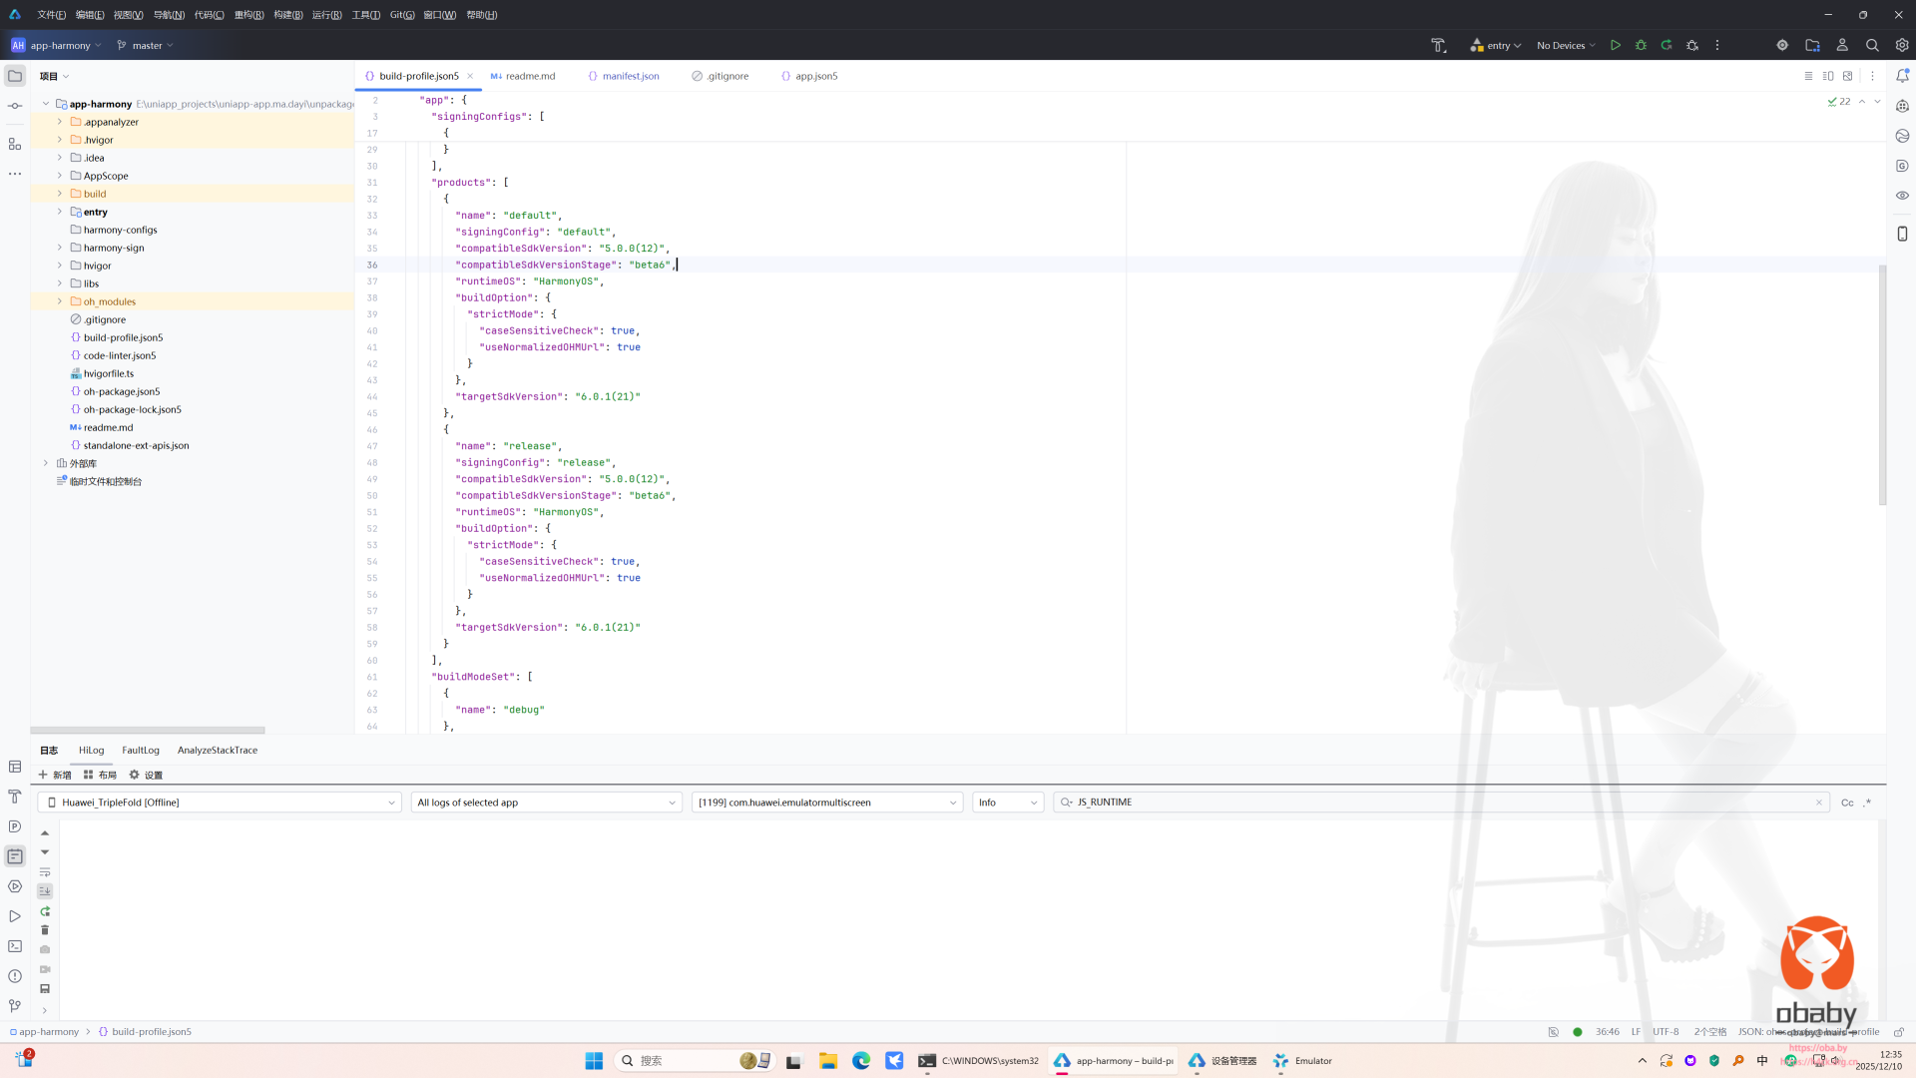Open the Info log level dropdown
Viewport: 1916px width, 1078px height.
(x=1008, y=803)
